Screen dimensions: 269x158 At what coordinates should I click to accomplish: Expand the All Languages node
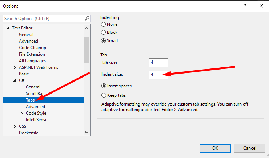pos(15,61)
